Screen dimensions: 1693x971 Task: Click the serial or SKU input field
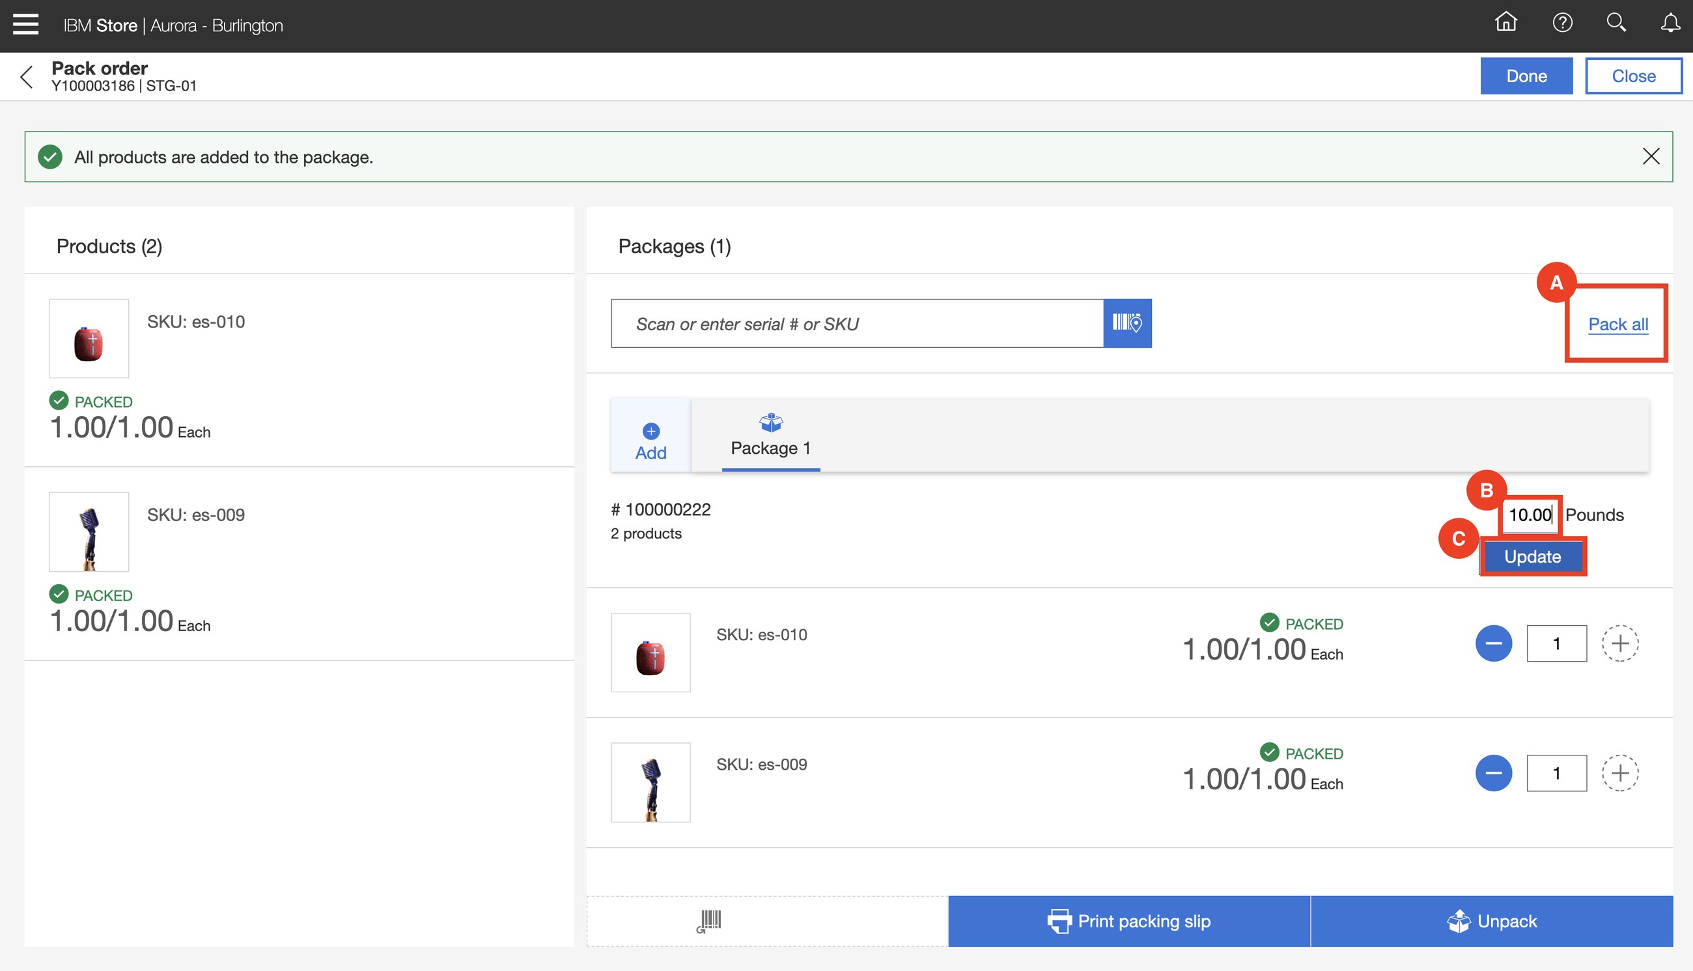point(857,324)
